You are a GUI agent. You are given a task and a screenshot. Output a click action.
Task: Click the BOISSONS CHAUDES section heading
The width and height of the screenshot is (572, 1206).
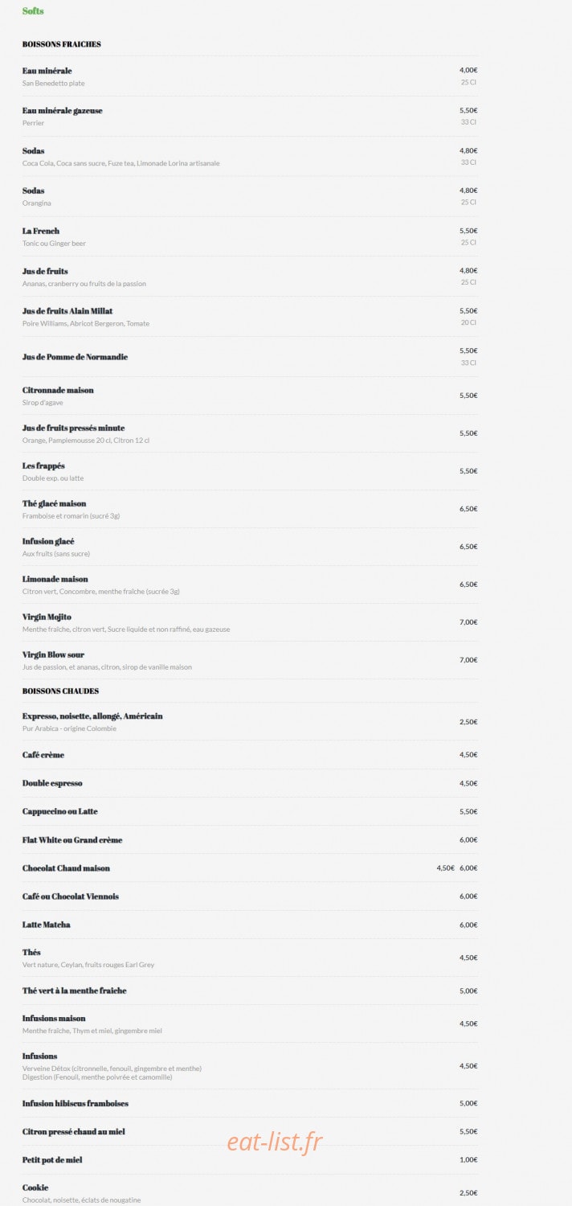pyautogui.click(x=60, y=691)
